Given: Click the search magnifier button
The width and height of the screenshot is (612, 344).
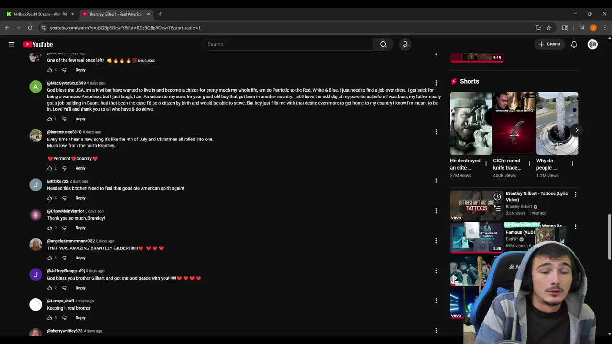Looking at the screenshot, I should point(383,44).
